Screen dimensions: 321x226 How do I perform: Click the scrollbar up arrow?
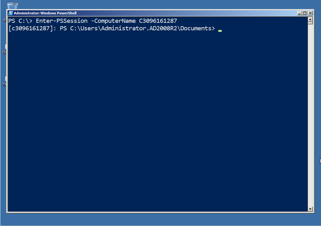click(310, 19)
